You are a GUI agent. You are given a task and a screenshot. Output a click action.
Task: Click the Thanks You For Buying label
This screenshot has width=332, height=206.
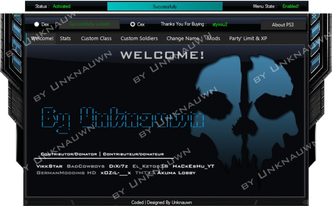(183, 24)
